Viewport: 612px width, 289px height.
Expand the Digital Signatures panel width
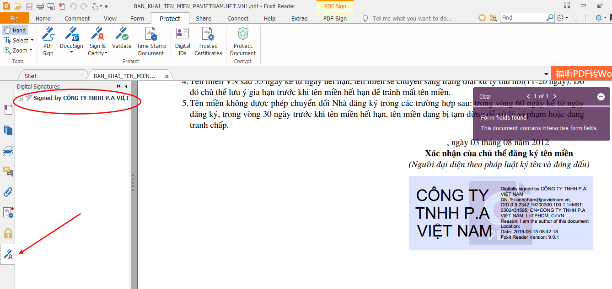click(119, 86)
